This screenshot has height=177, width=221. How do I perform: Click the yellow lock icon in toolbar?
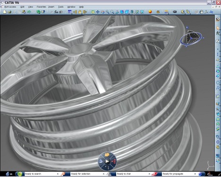pyautogui.click(x=80, y=12)
